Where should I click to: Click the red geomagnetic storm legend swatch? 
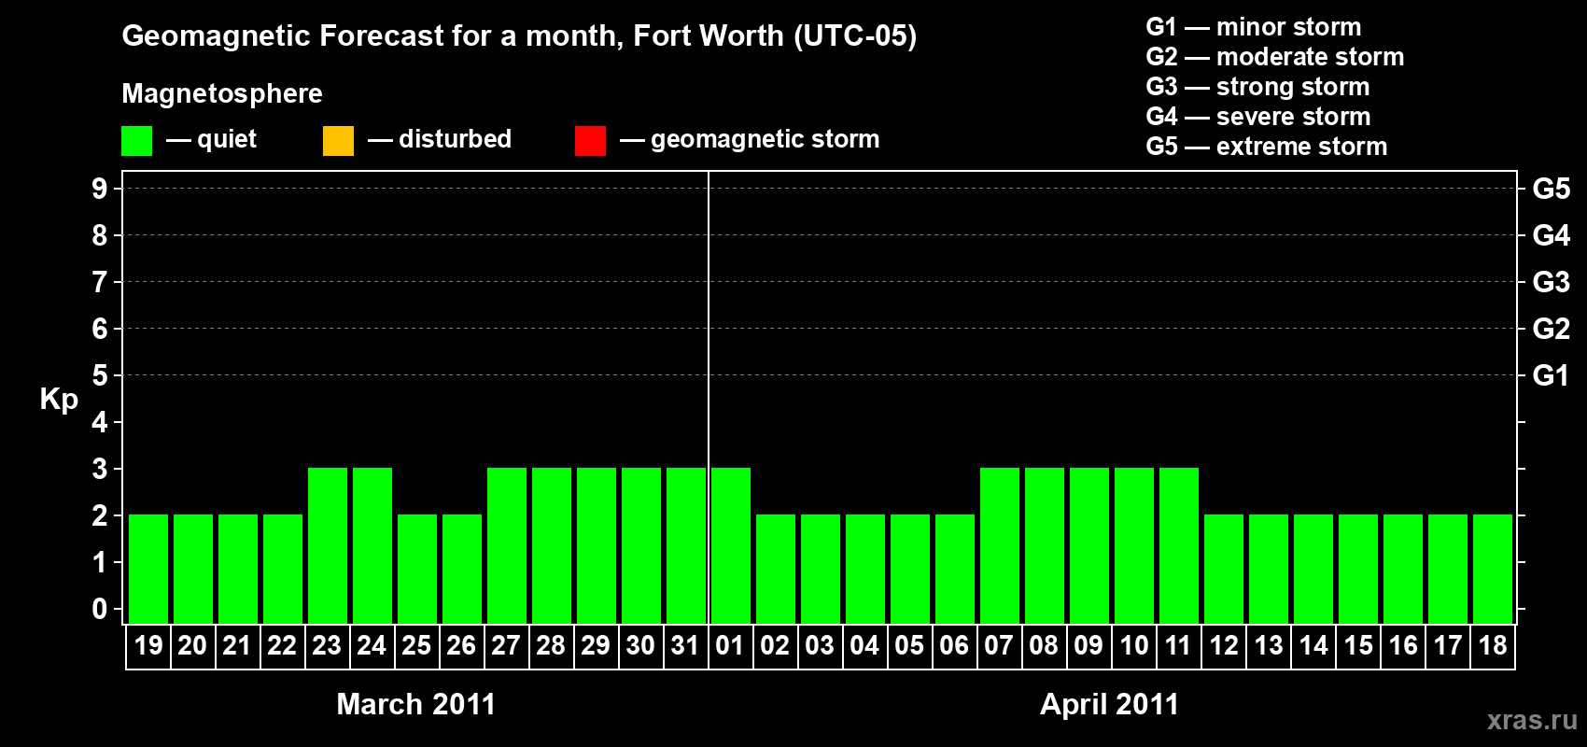tap(590, 141)
